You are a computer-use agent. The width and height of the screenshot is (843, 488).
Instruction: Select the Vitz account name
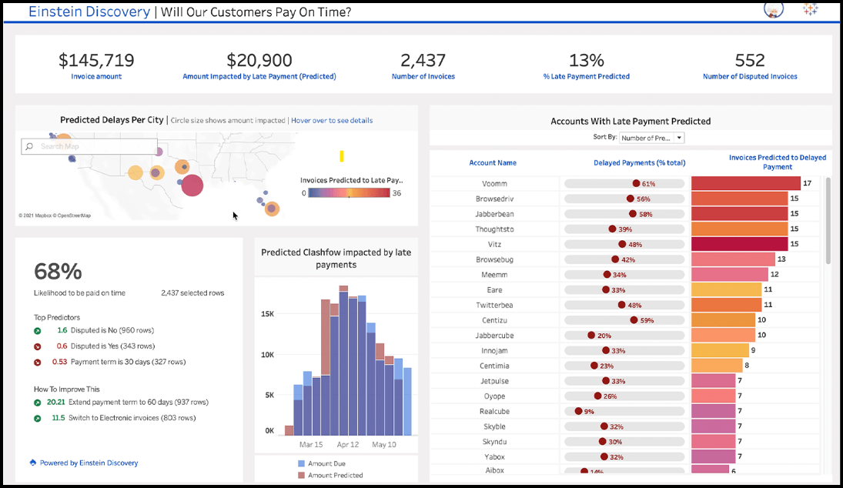tap(494, 244)
